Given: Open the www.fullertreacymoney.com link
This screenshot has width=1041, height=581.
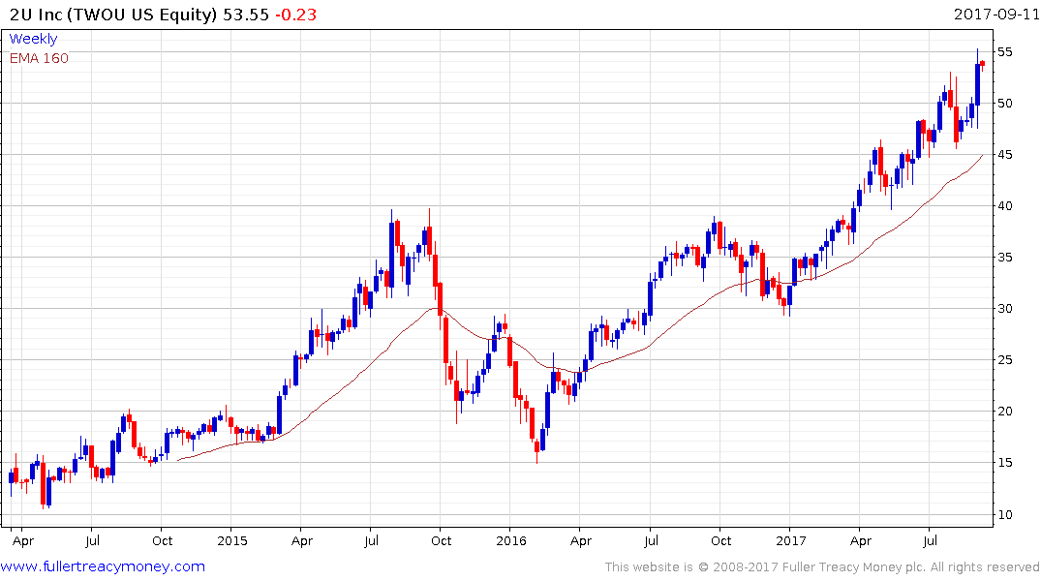Looking at the screenshot, I should tap(103, 566).
